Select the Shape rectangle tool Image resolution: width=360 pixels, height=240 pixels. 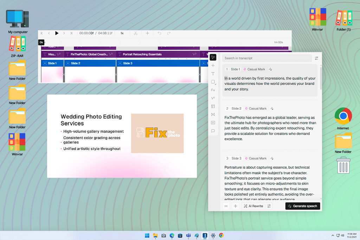(x=213, y=82)
